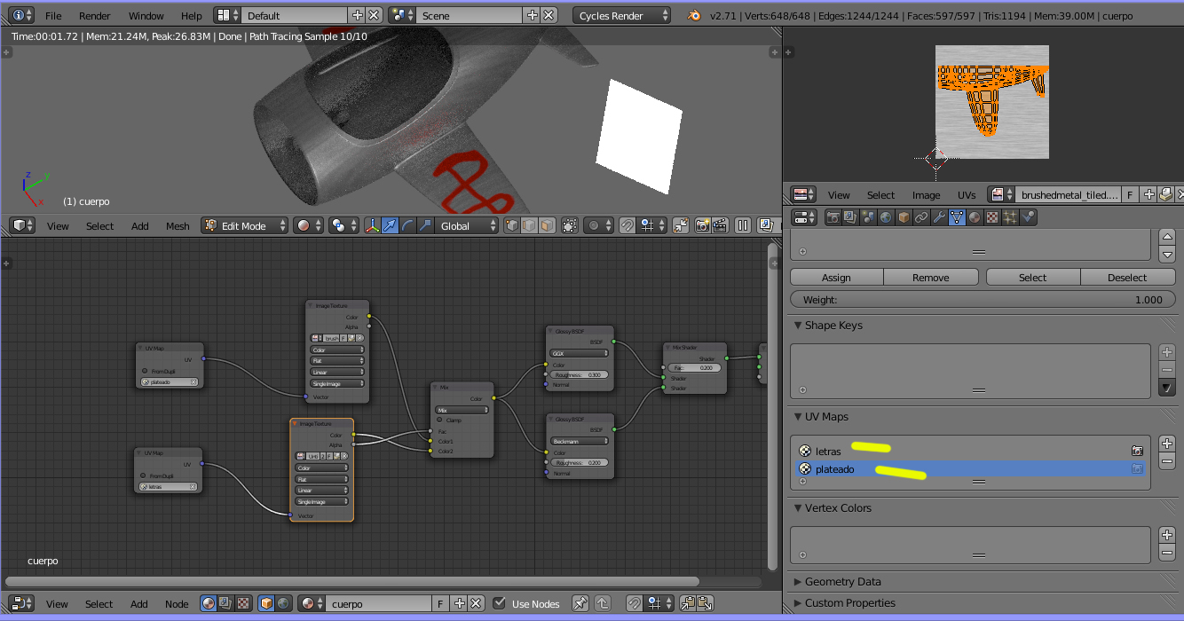Select the translate manipulator arrow icon
This screenshot has width=1184, height=621.
click(390, 225)
